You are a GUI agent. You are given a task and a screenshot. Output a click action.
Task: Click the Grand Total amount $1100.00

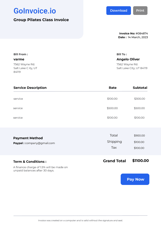click(x=140, y=161)
